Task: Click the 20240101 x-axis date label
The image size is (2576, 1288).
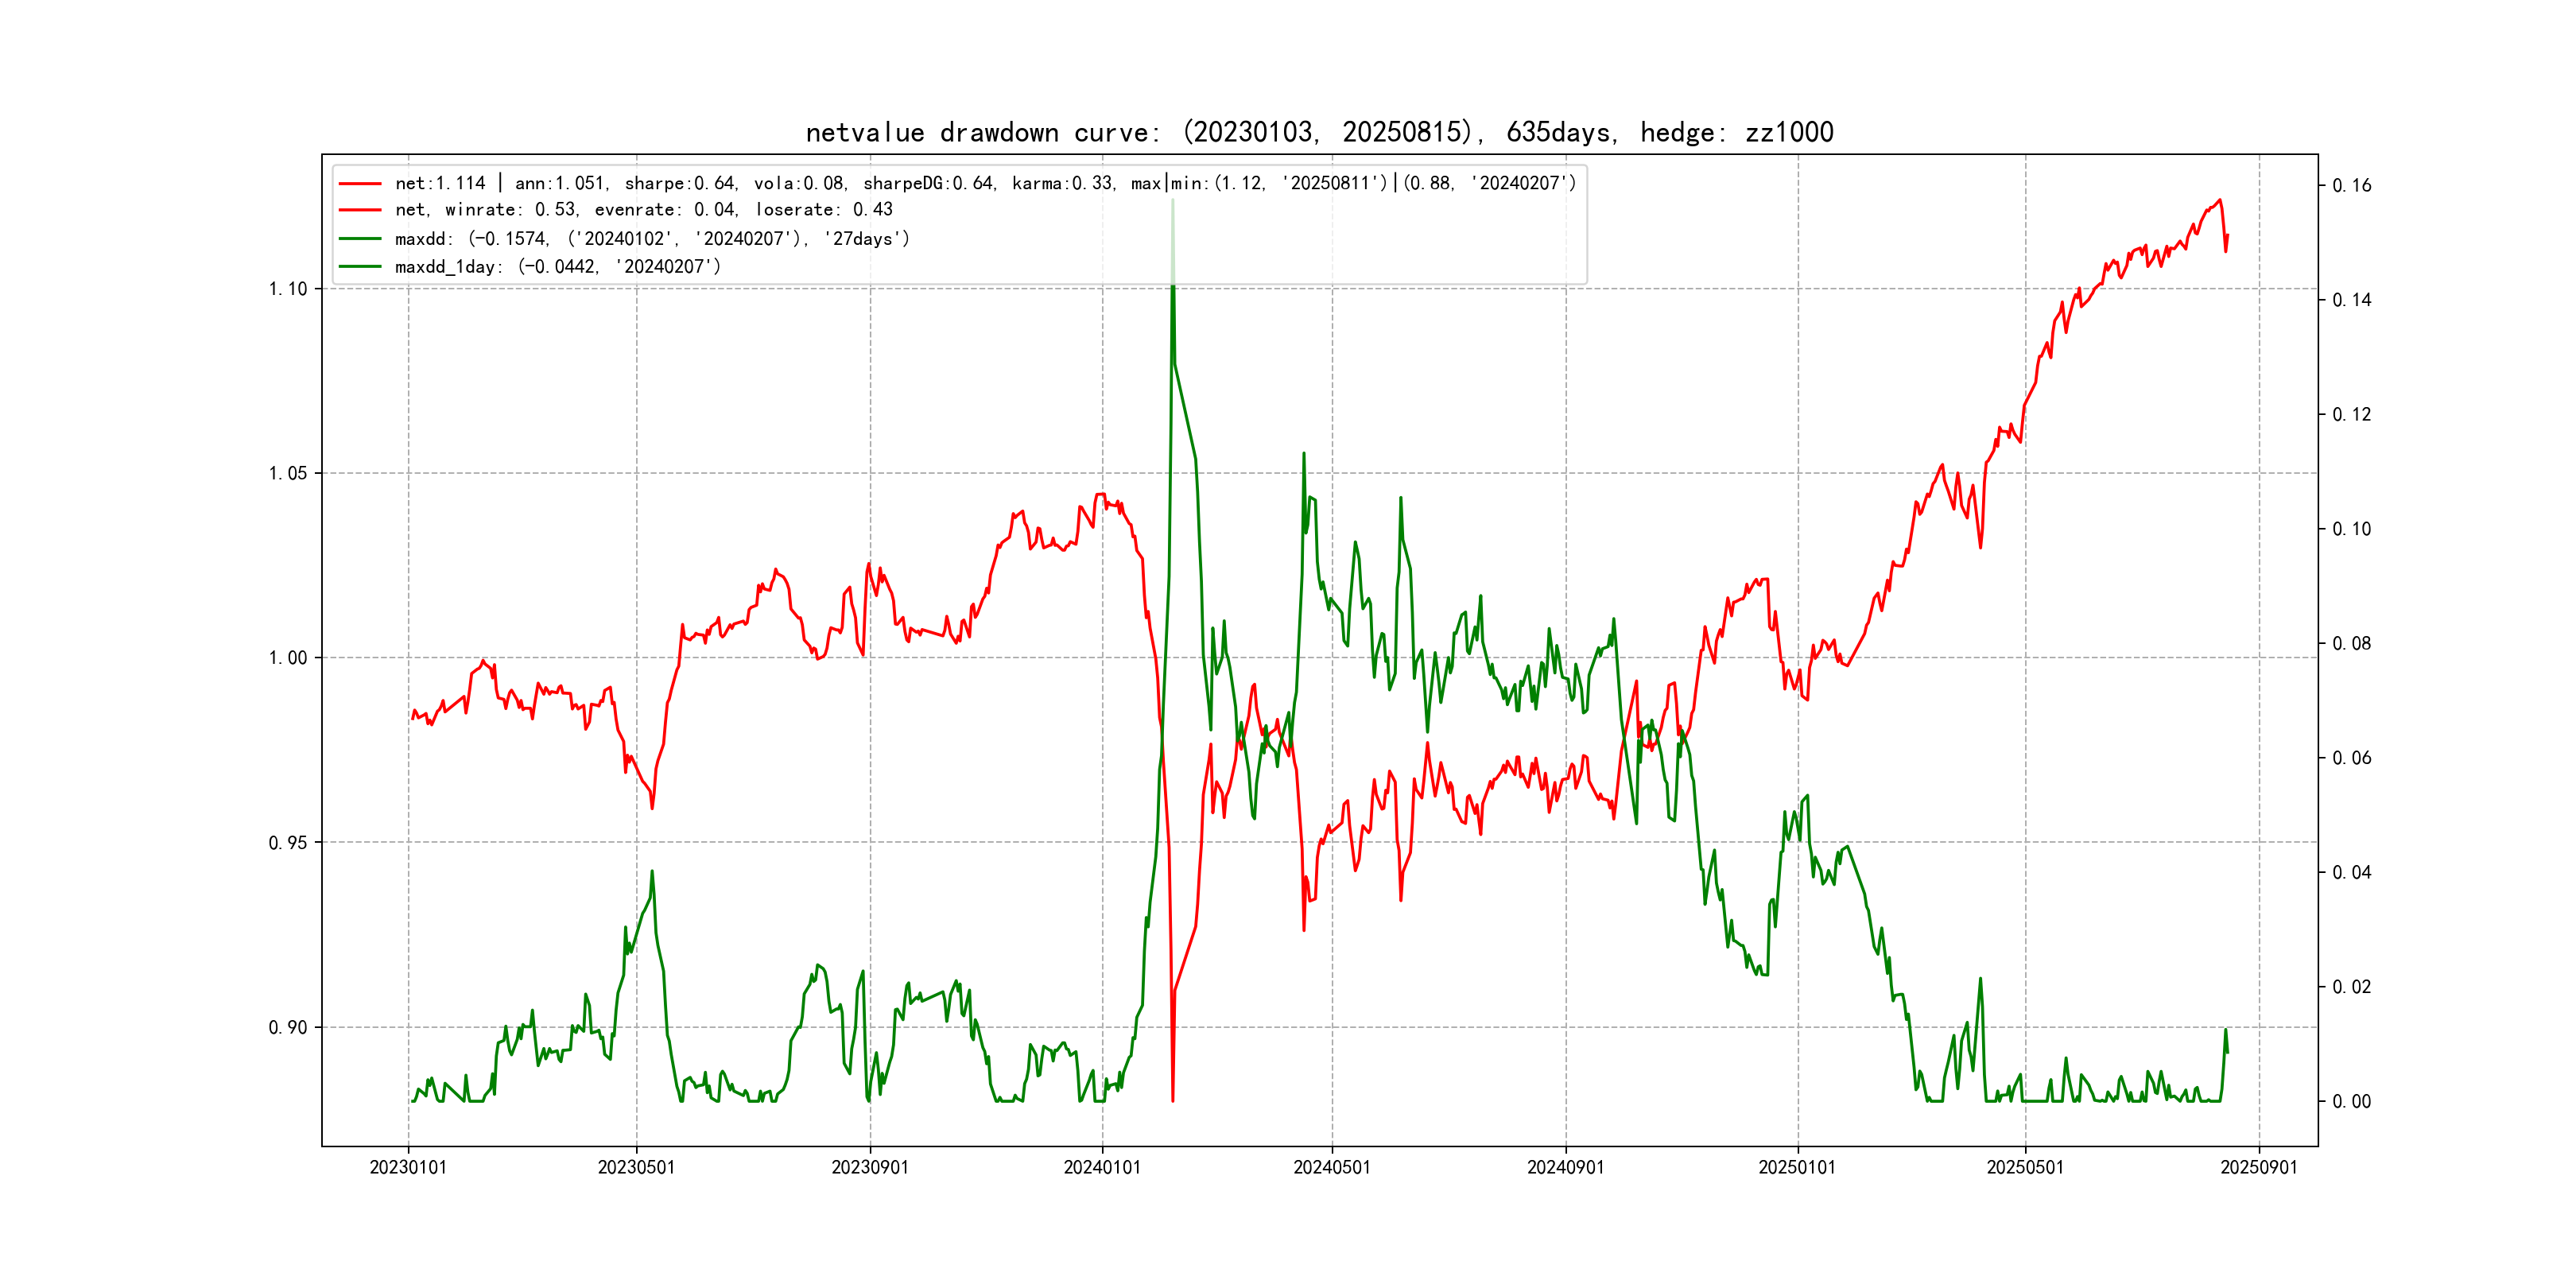Action: (x=1102, y=1167)
